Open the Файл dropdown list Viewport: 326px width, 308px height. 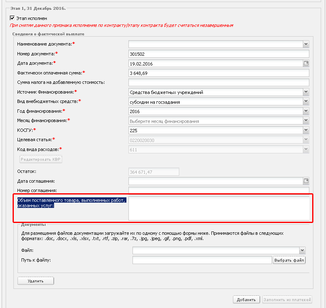[x=302, y=251]
